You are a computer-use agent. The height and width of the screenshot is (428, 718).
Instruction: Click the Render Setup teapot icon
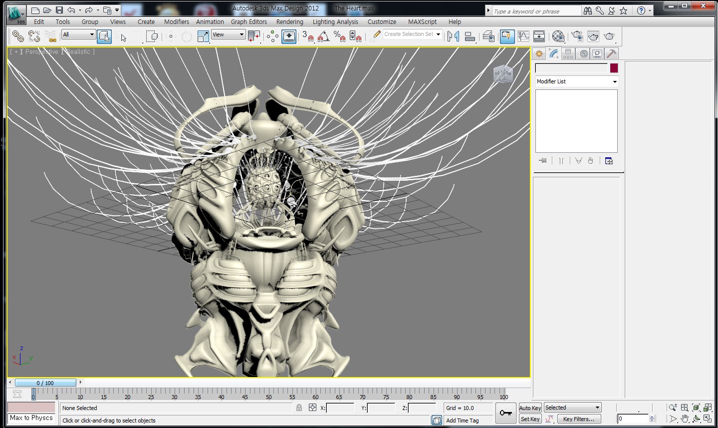pyautogui.click(x=577, y=36)
